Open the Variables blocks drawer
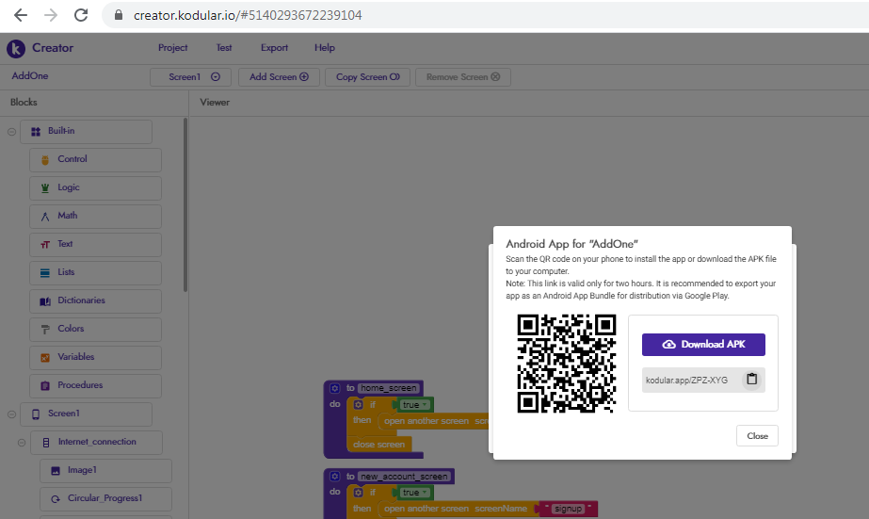Viewport: 869px width, 519px height. [95, 358]
